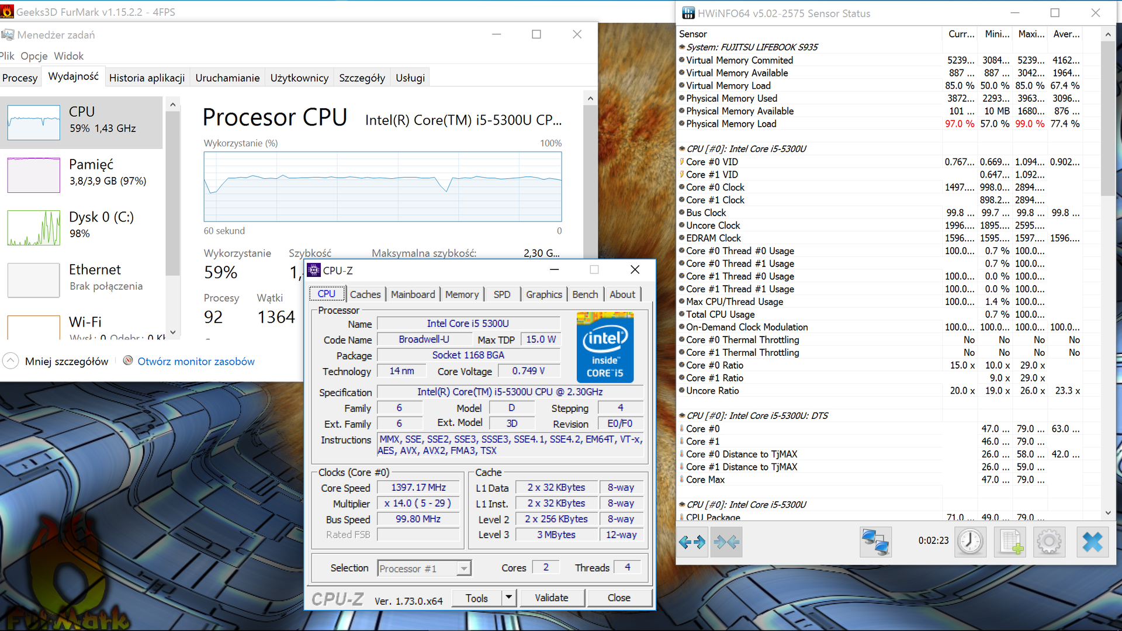This screenshot has height=631, width=1122.
Task: Select Uncore Ratio sensor row
Action: pyautogui.click(x=879, y=391)
